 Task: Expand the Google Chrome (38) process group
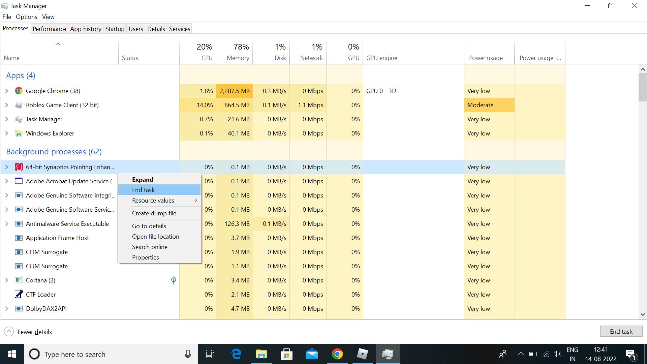coord(6,91)
